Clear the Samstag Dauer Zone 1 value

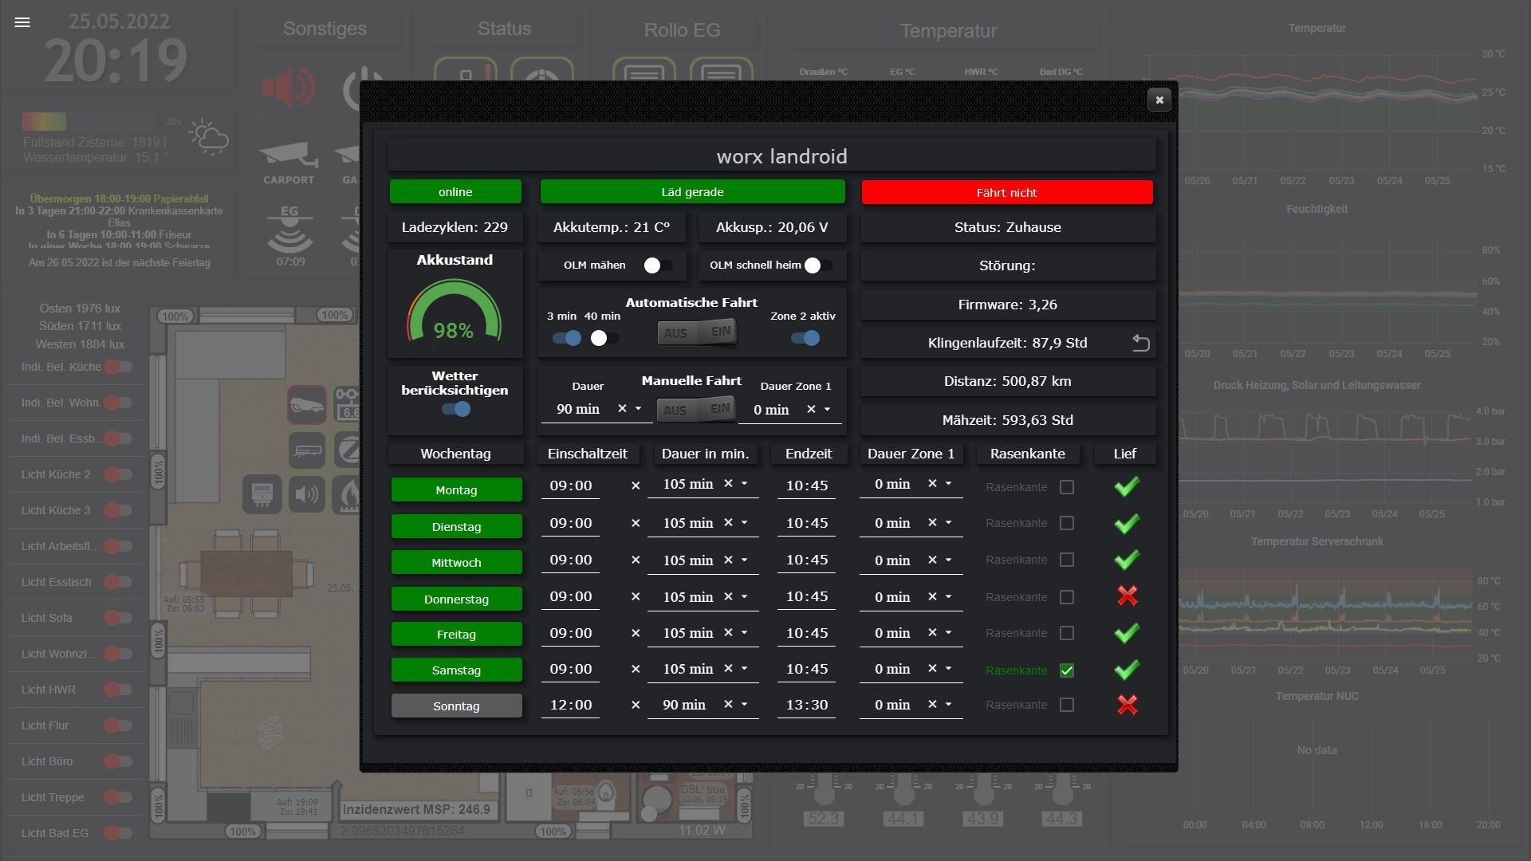[x=932, y=669]
